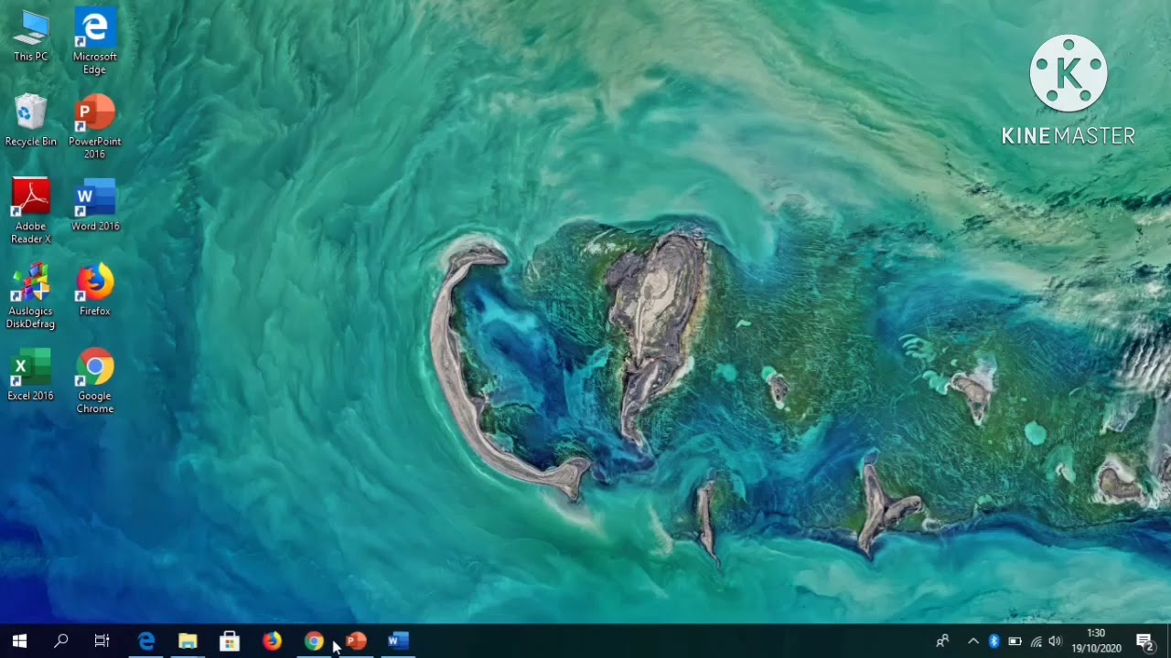
Task: Launch Chrome from the taskbar
Action: click(x=314, y=642)
